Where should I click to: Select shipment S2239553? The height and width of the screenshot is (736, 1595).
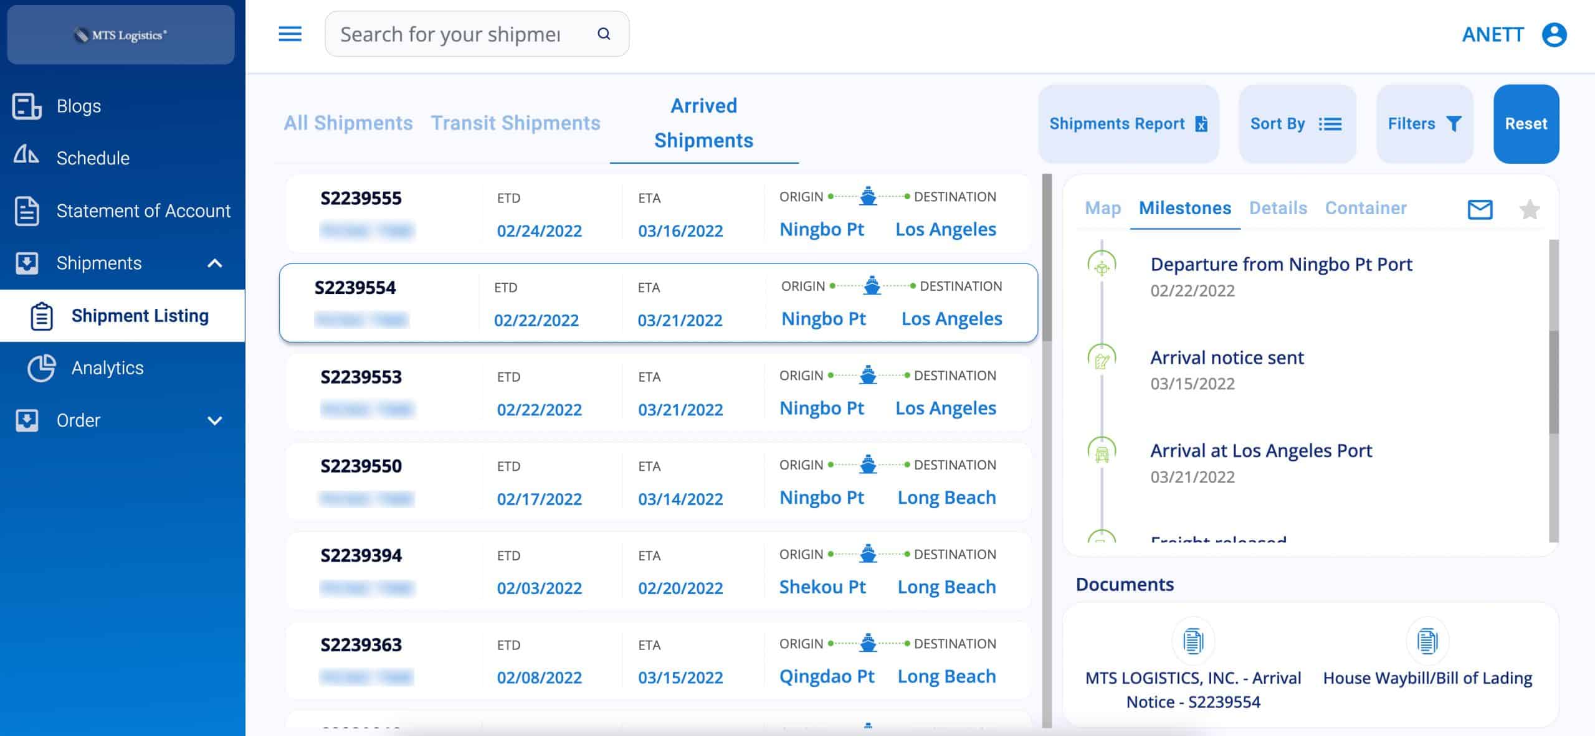coord(658,392)
